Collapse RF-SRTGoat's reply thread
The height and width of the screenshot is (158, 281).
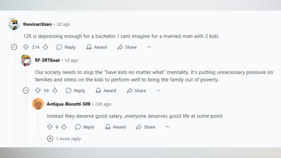[x=26, y=91]
